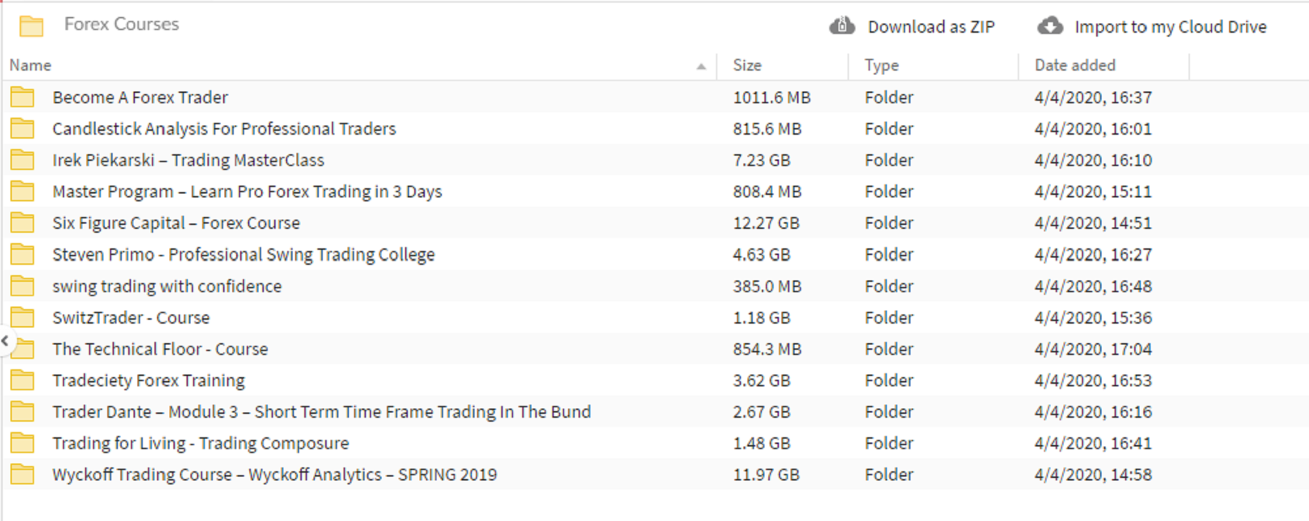The width and height of the screenshot is (1309, 521).
Task: Sort files by the Size column header
Action: coord(748,65)
